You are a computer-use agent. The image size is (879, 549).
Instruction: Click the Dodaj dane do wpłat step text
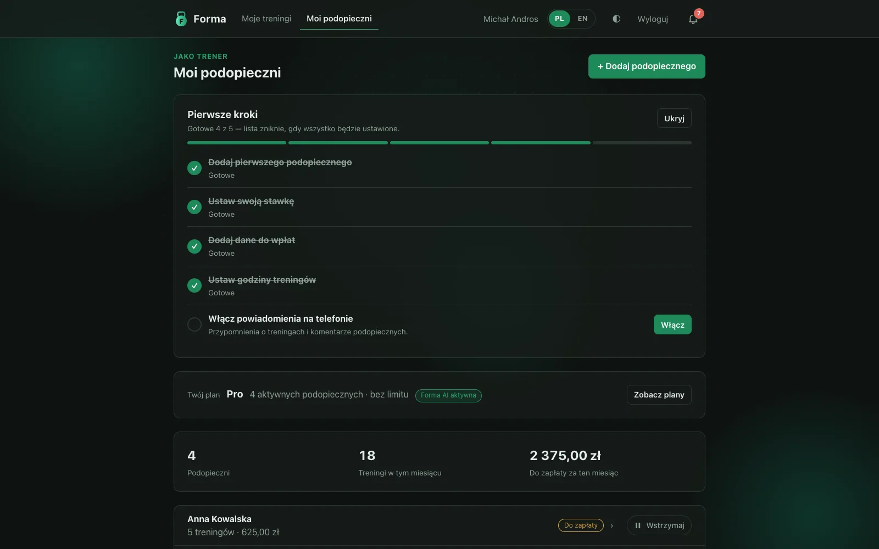(x=252, y=240)
